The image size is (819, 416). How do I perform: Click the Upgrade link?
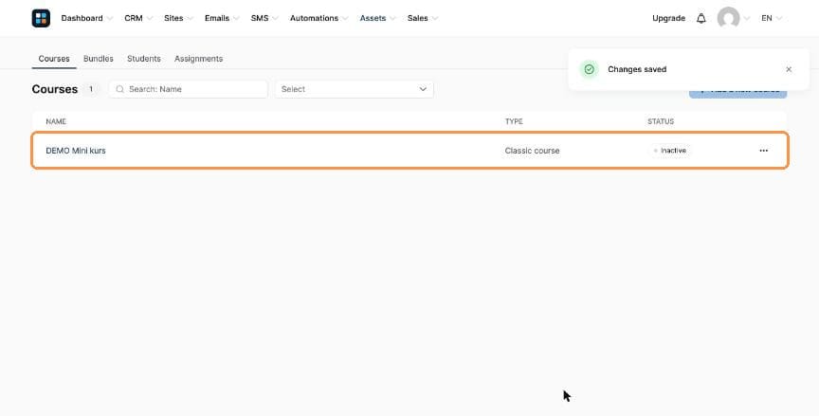[x=668, y=18]
